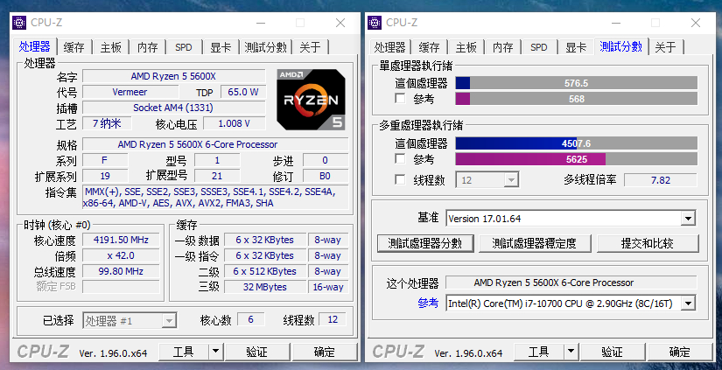Switch to SPD tab in right window

click(539, 47)
